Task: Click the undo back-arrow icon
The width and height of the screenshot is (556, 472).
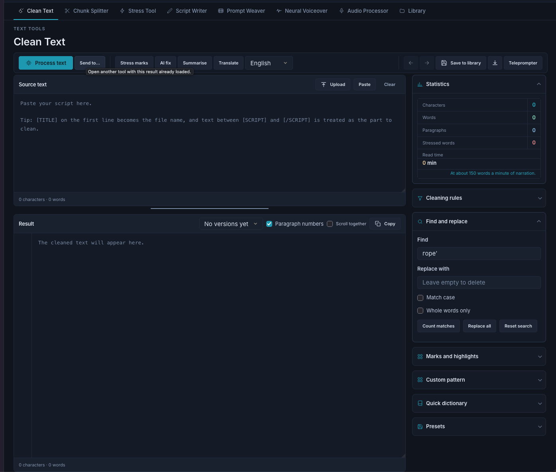Action: tap(411, 63)
